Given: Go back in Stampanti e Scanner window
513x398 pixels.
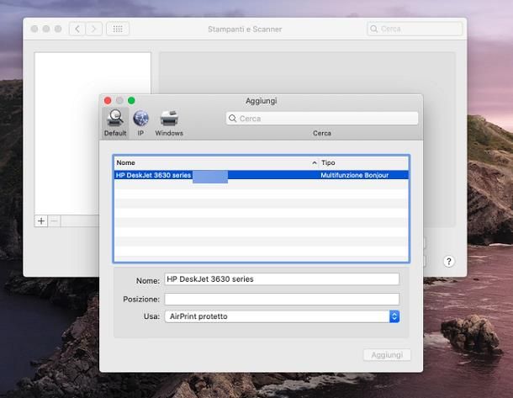Looking at the screenshot, I should tap(77, 29).
